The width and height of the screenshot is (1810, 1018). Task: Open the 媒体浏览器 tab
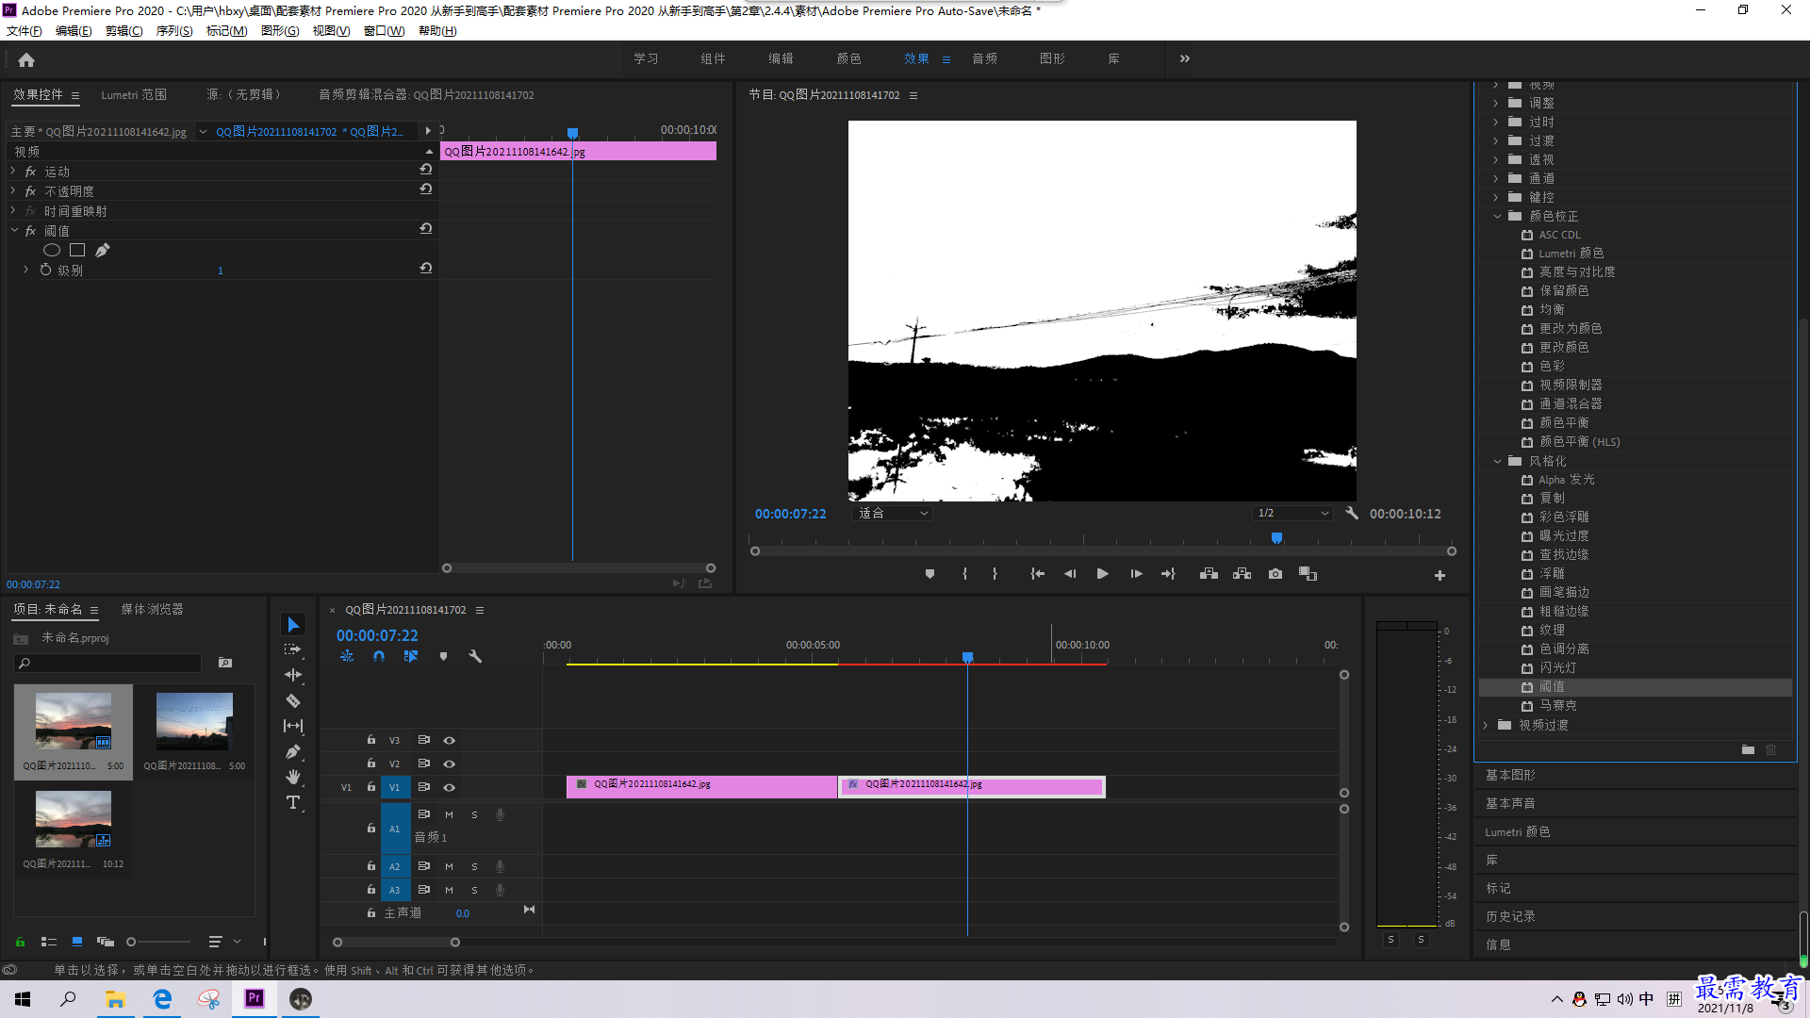(152, 610)
